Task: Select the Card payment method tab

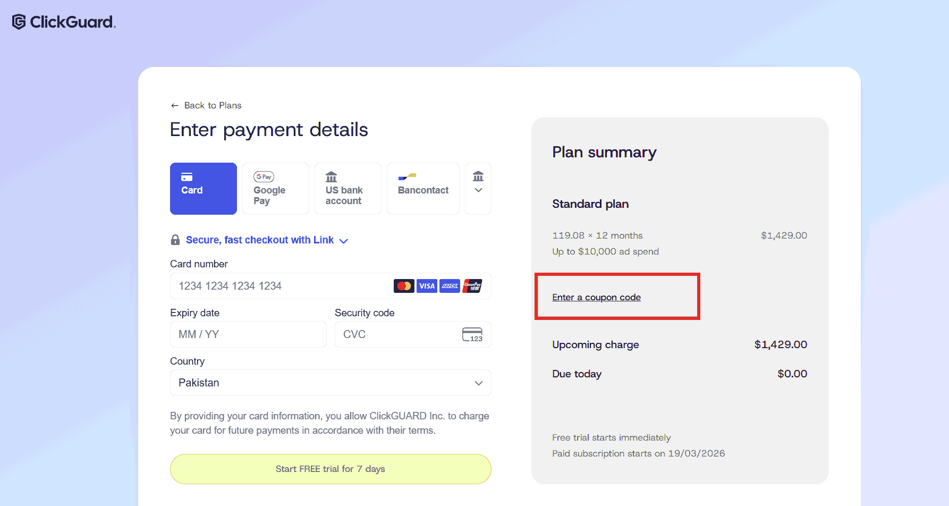Action: [x=204, y=189]
